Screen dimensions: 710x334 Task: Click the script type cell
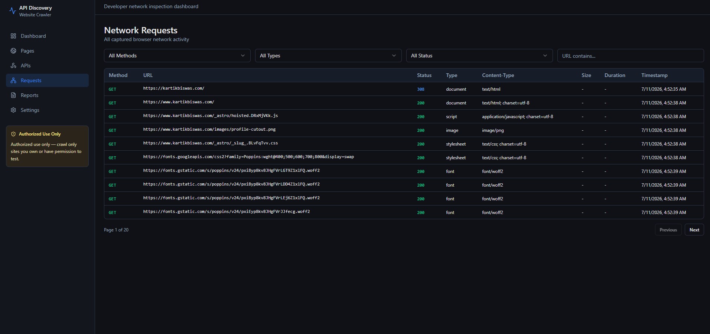pyautogui.click(x=452, y=117)
